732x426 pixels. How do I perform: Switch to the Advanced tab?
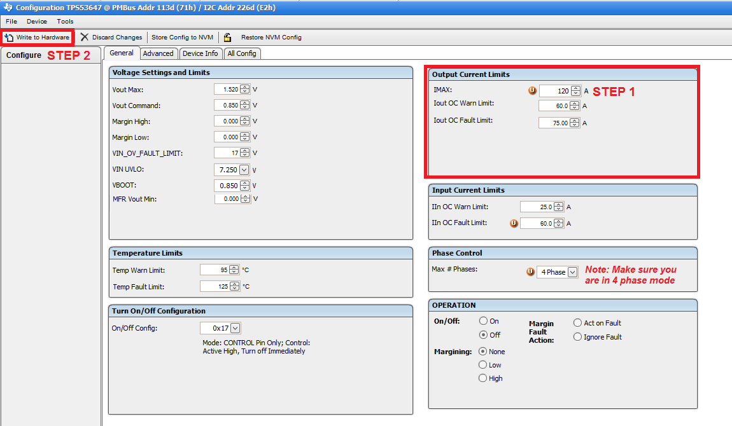click(x=158, y=53)
